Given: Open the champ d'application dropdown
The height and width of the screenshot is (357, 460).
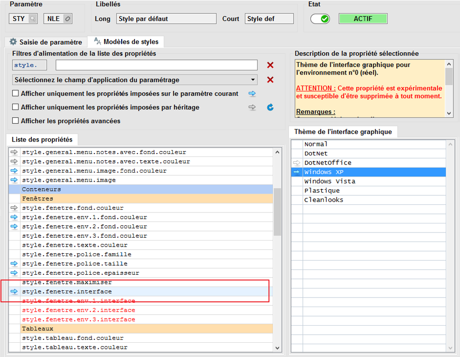Looking at the screenshot, I should click(135, 80).
